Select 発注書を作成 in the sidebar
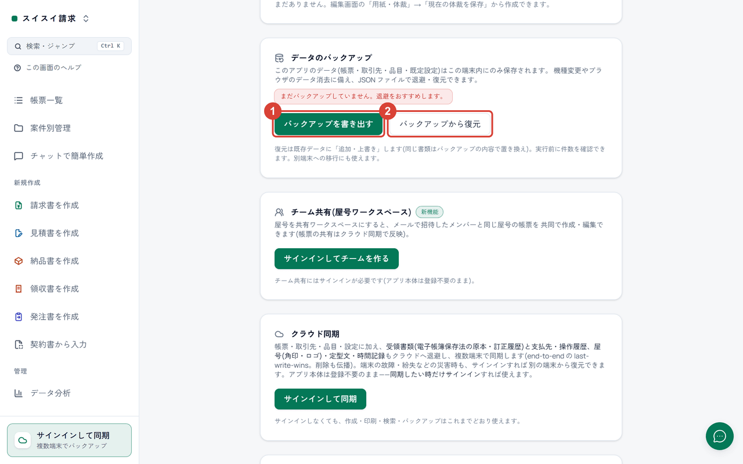The image size is (743, 464). click(70, 317)
